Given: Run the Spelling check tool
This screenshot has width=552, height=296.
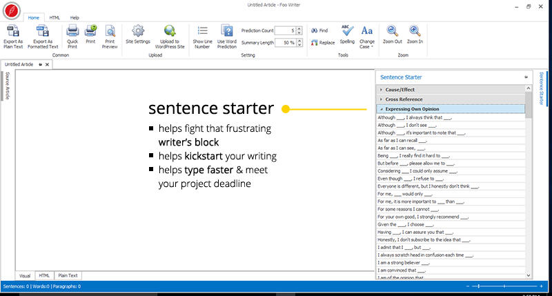Looking at the screenshot, I should [347, 30].
